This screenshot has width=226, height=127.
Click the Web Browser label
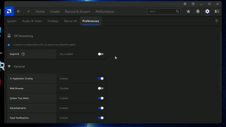tap(17, 89)
